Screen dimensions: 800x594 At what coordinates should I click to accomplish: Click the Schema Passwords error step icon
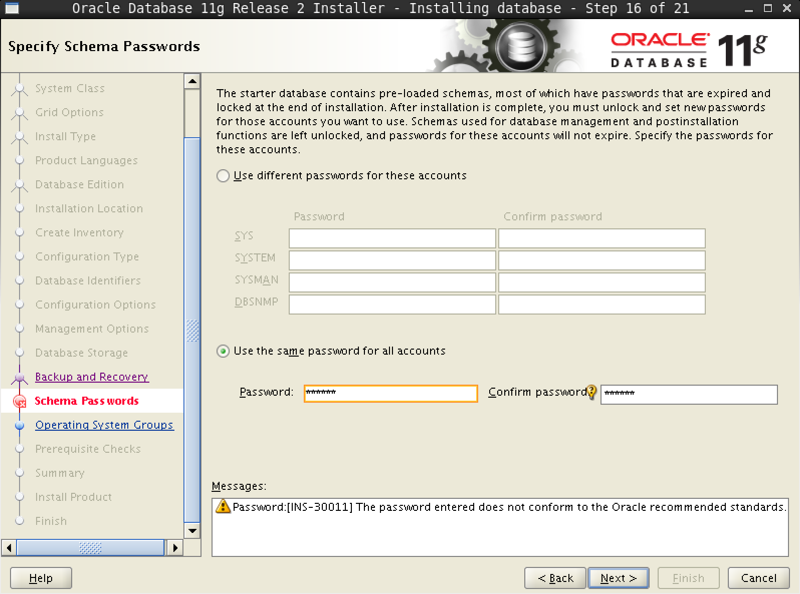(x=20, y=401)
